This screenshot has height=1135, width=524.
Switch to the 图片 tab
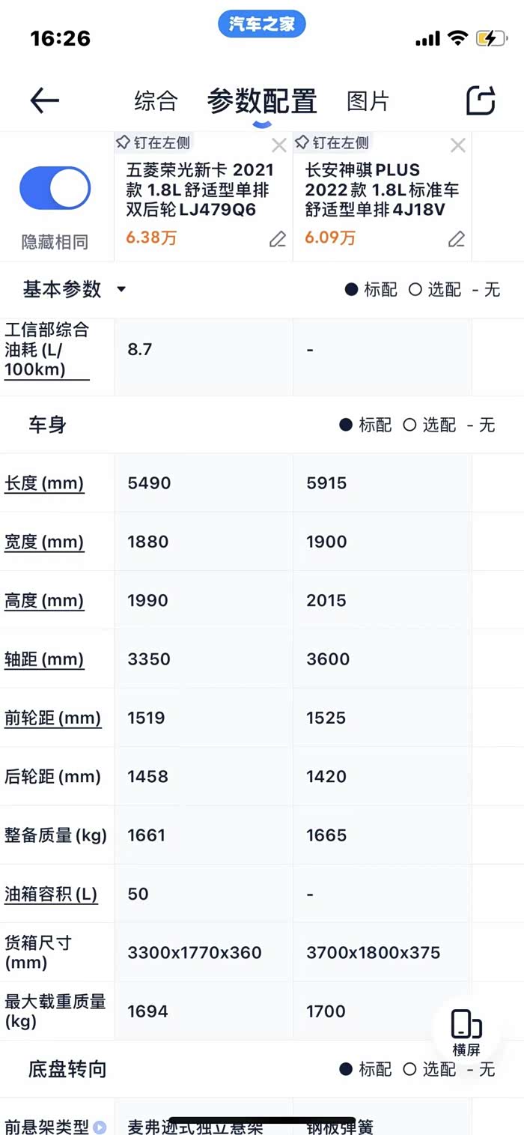368,101
